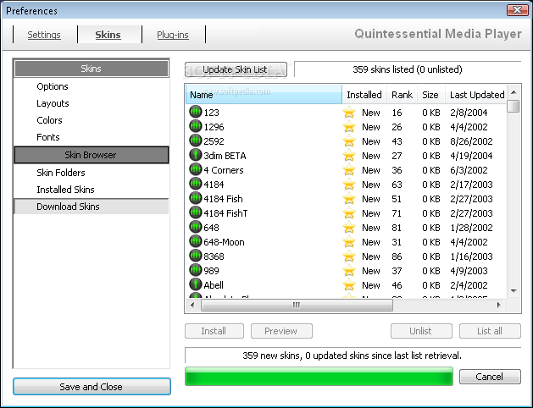Switch to the Skins tab
Screen dimensions: 533x408
click(108, 35)
